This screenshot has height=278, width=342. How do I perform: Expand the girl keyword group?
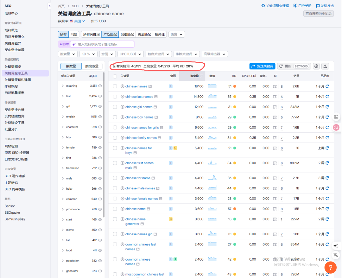pos(63,106)
